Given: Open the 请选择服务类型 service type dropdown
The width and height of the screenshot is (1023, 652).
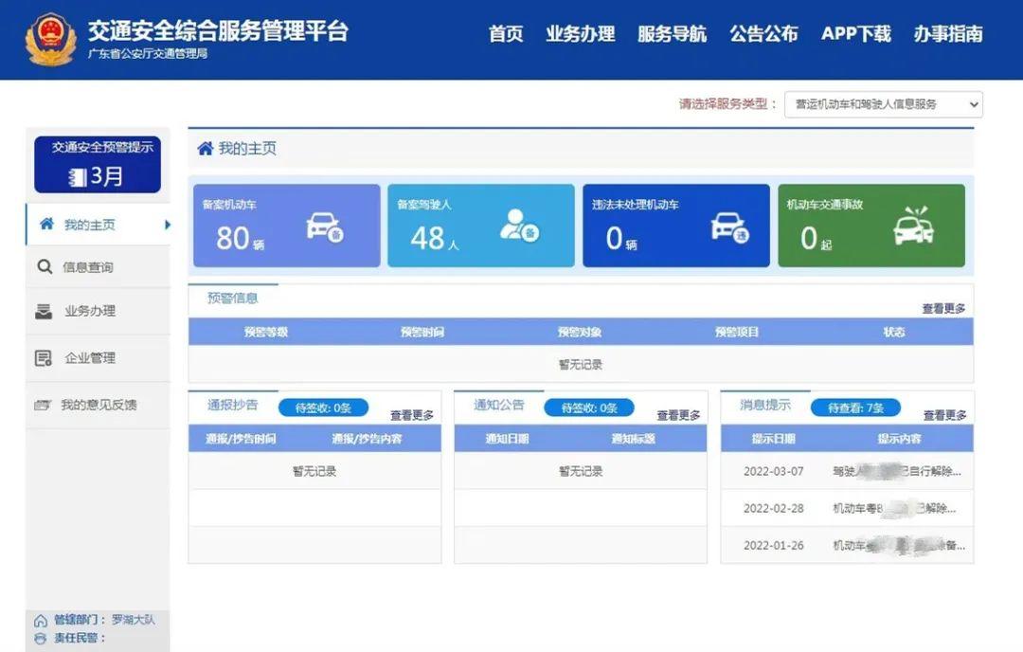Looking at the screenshot, I should (883, 104).
